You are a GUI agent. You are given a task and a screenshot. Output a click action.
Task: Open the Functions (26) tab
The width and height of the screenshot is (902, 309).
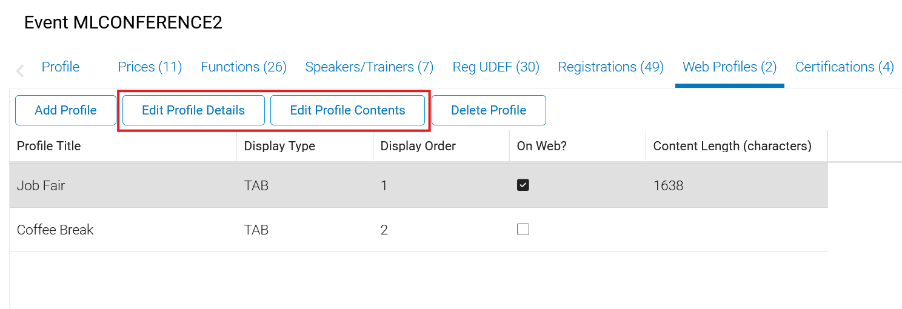pyautogui.click(x=244, y=67)
